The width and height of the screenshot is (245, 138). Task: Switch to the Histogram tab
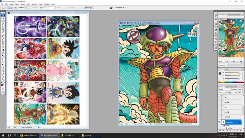(231, 15)
